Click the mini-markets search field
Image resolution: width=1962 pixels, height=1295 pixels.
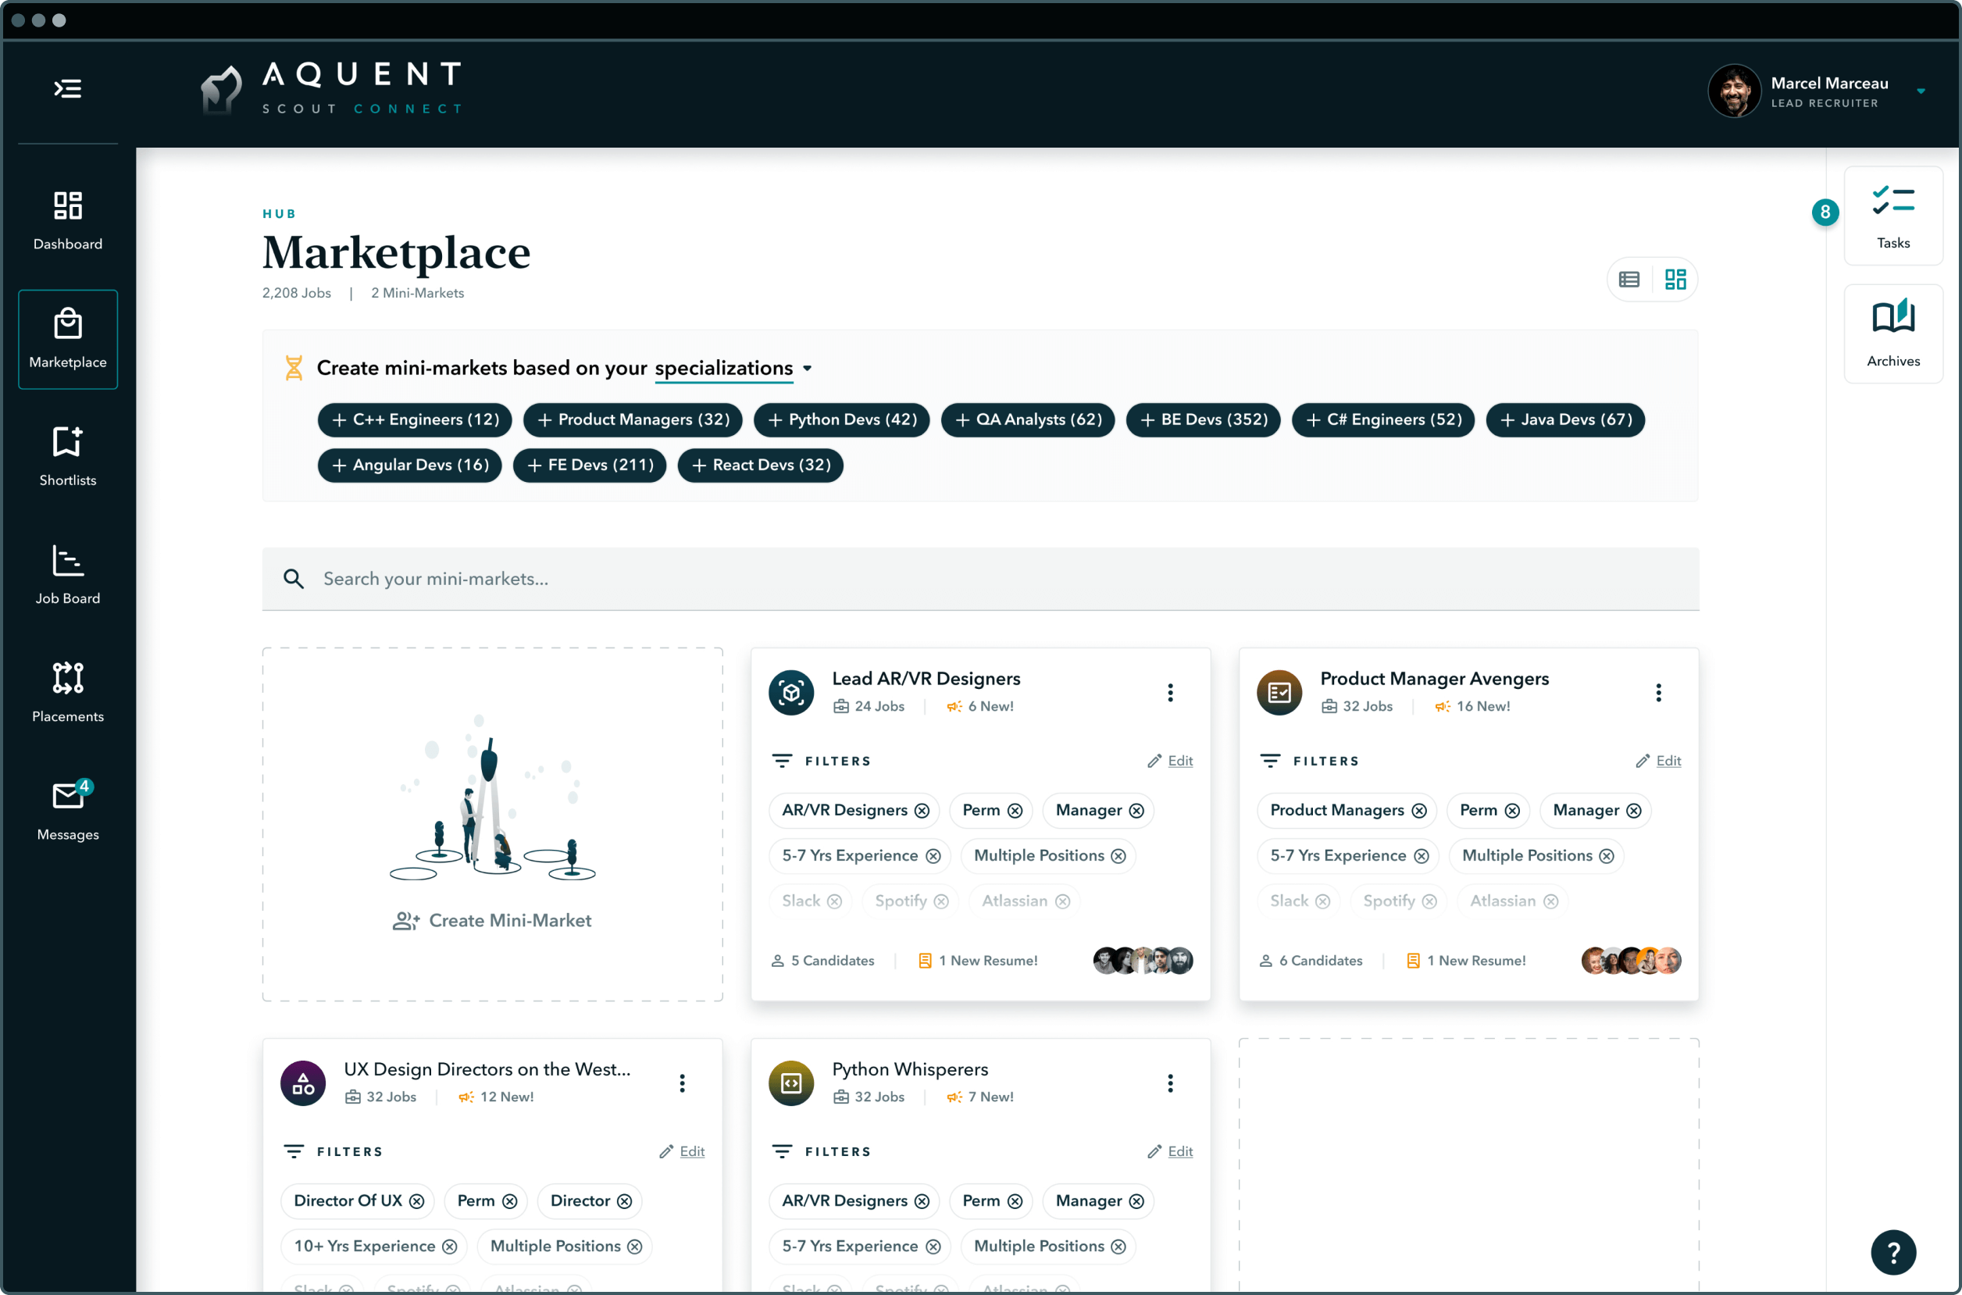point(980,579)
